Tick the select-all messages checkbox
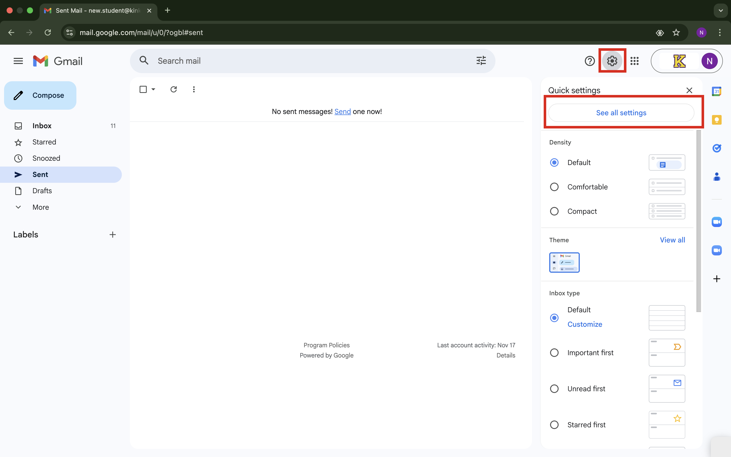 coord(143,89)
